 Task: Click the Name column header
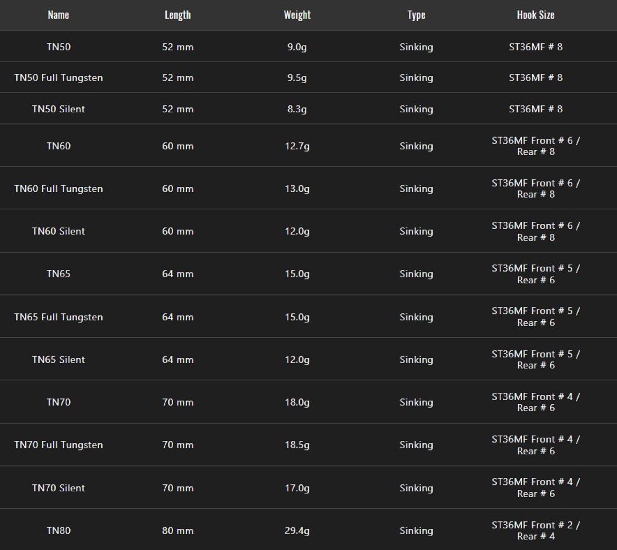click(x=58, y=15)
